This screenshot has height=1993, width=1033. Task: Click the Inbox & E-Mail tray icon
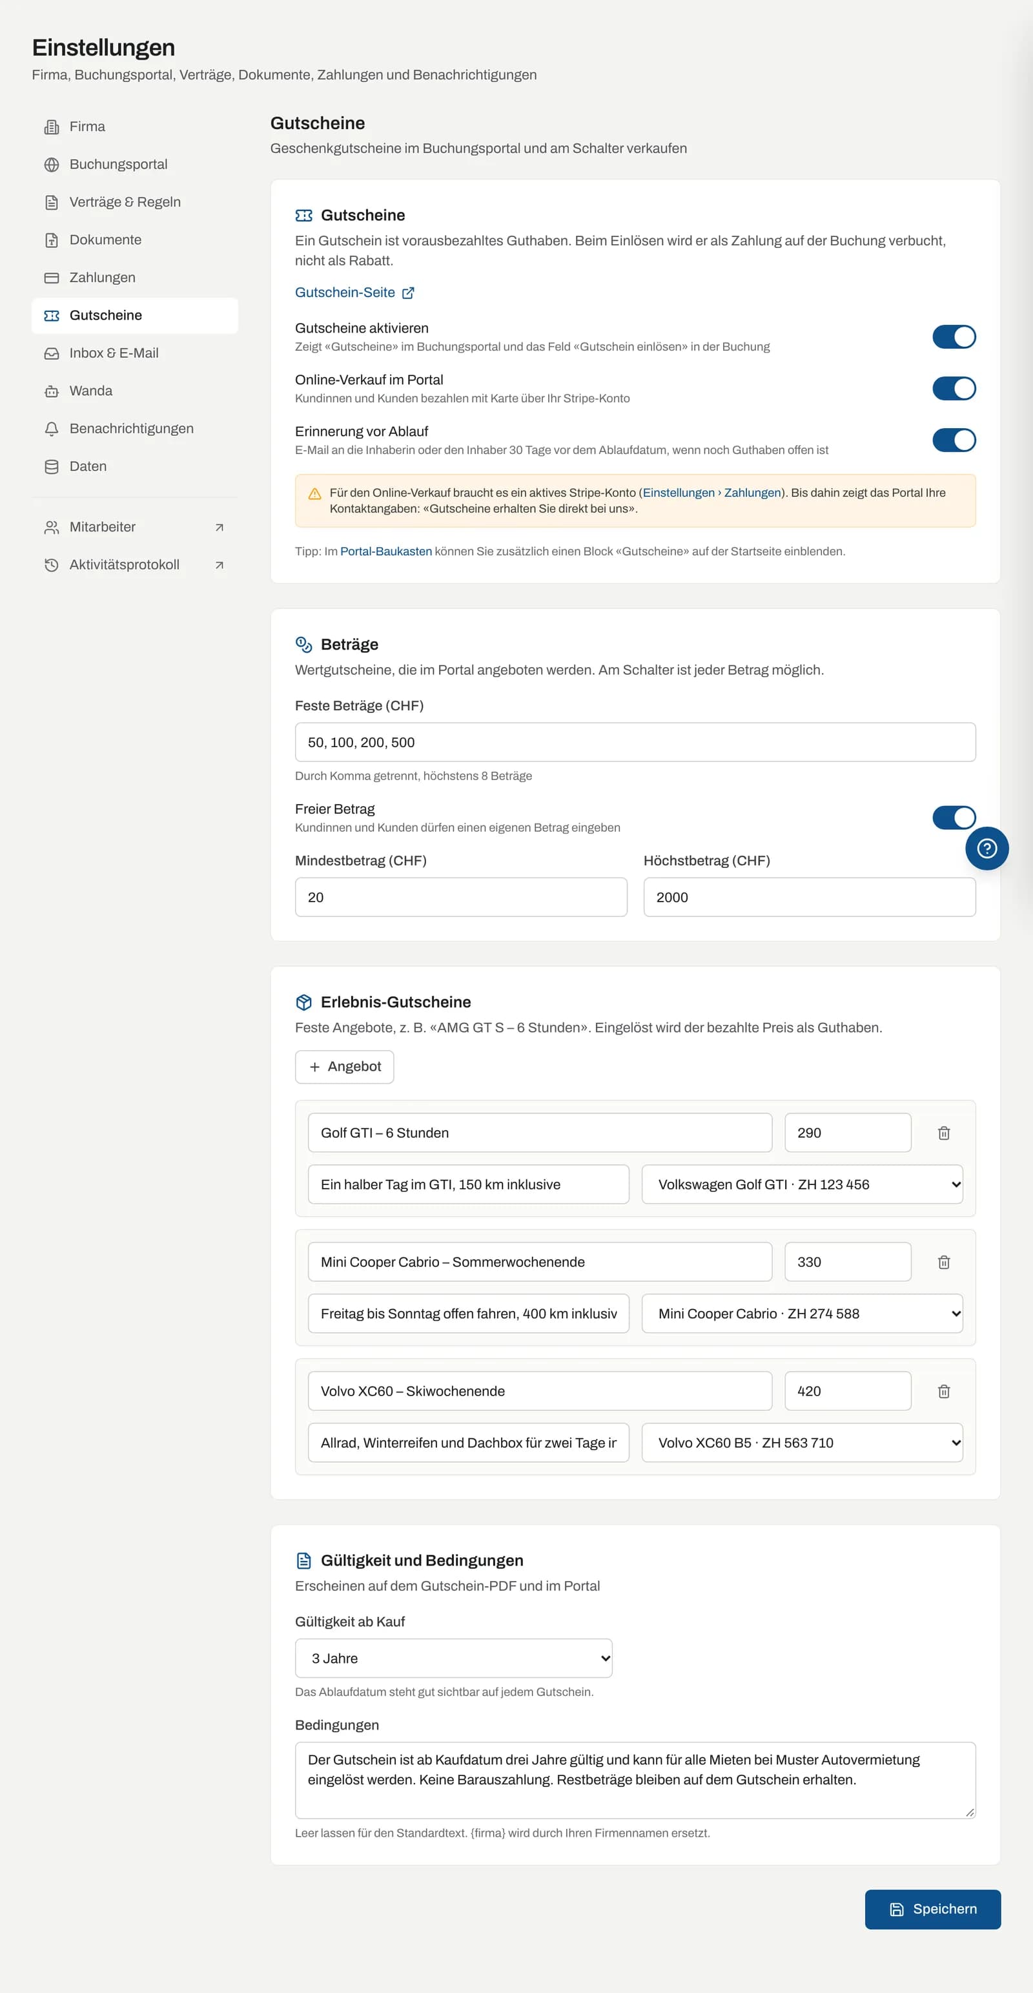coord(52,353)
